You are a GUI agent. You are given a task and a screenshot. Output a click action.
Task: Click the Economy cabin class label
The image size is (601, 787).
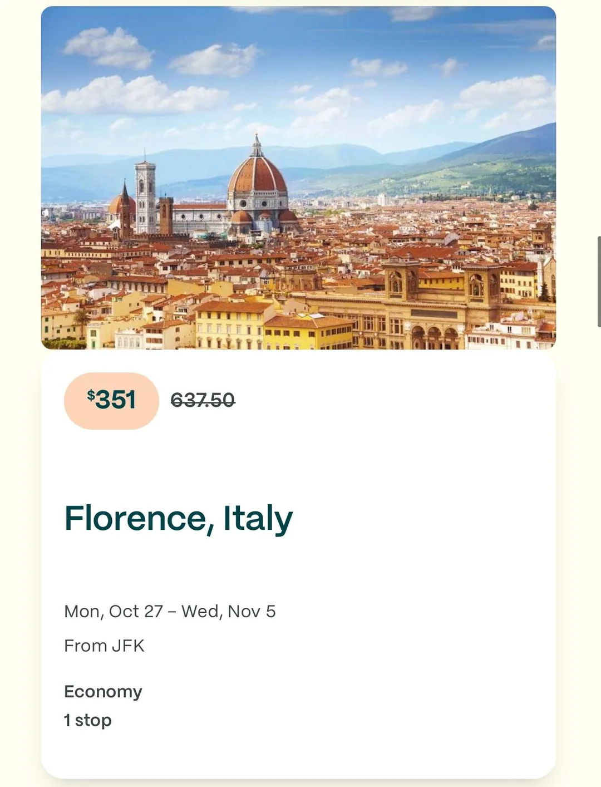click(103, 691)
